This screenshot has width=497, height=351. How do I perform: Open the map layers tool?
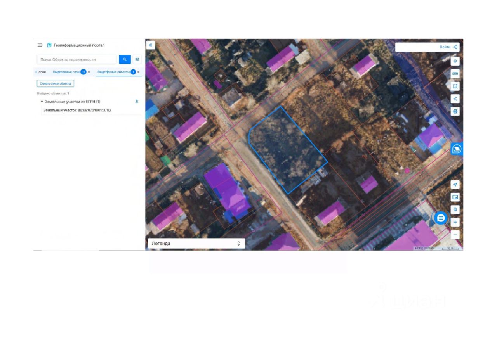455,61
